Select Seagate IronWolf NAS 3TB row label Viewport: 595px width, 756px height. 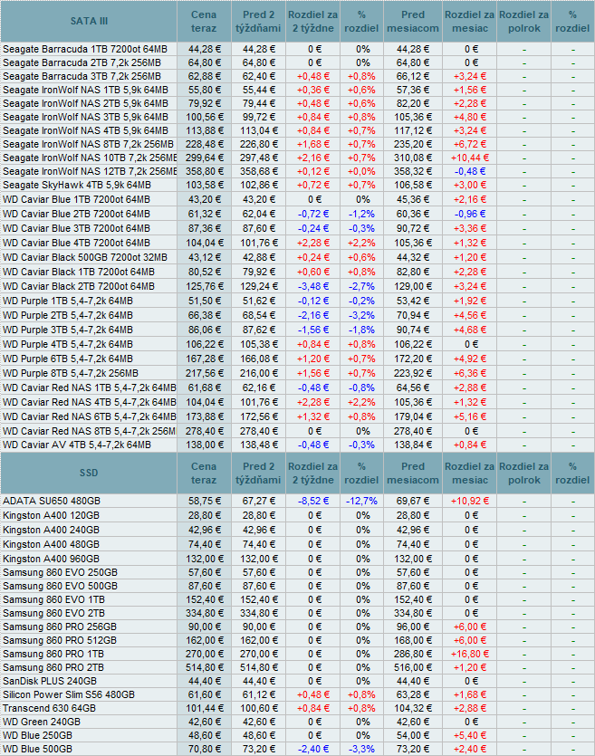click(x=85, y=117)
